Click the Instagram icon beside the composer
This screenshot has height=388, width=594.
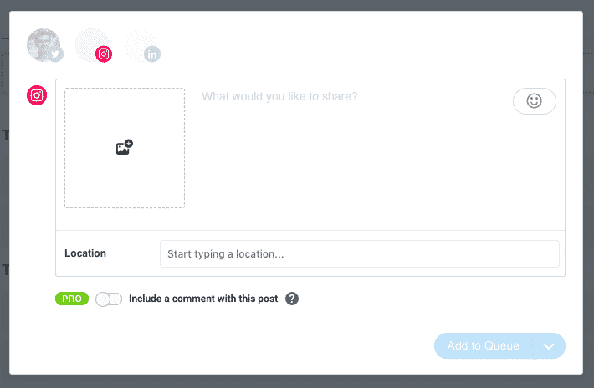37,95
